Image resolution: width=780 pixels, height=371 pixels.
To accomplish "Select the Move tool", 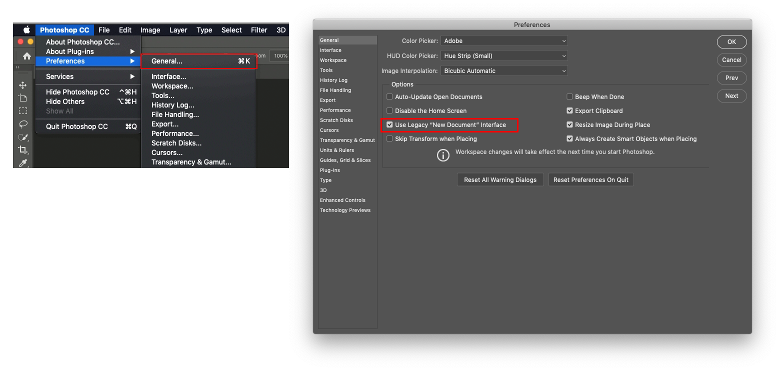I will click(22, 85).
